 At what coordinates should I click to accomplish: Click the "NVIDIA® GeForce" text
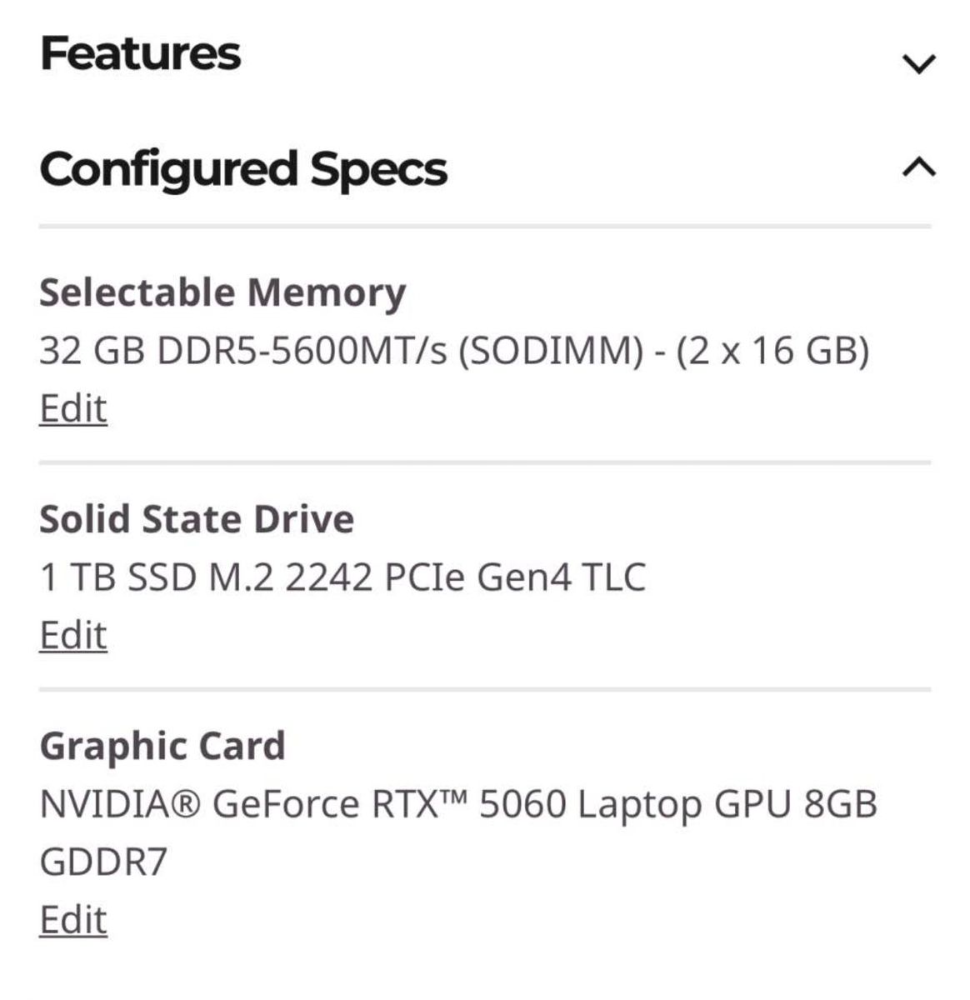coord(200,804)
